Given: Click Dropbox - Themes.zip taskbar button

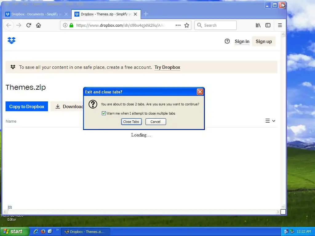Looking at the screenshot, I should [x=86, y=232].
